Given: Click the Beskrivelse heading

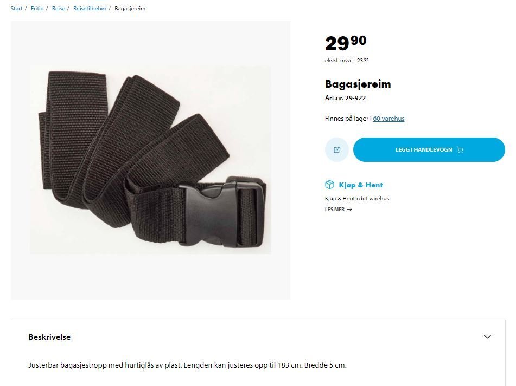Looking at the screenshot, I should coord(49,337).
